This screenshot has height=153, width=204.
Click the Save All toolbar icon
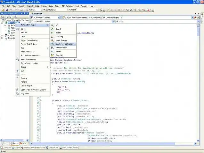(x=7, y=10)
